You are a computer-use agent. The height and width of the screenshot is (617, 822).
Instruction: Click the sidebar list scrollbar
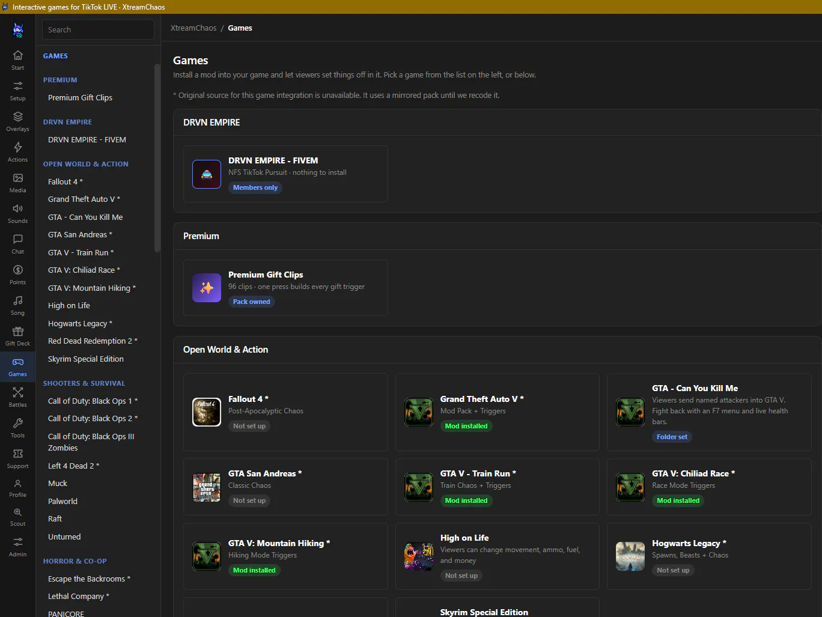click(157, 157)
